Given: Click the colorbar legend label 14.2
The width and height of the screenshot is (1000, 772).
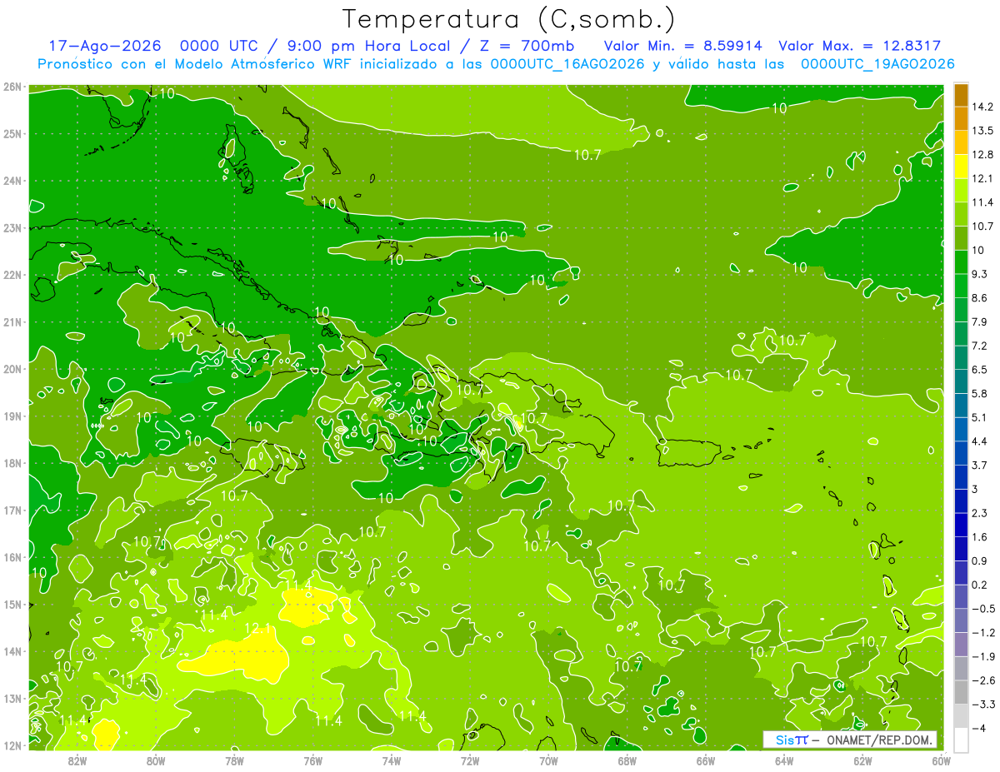Looking at the screenshot, I should (984, 107).
